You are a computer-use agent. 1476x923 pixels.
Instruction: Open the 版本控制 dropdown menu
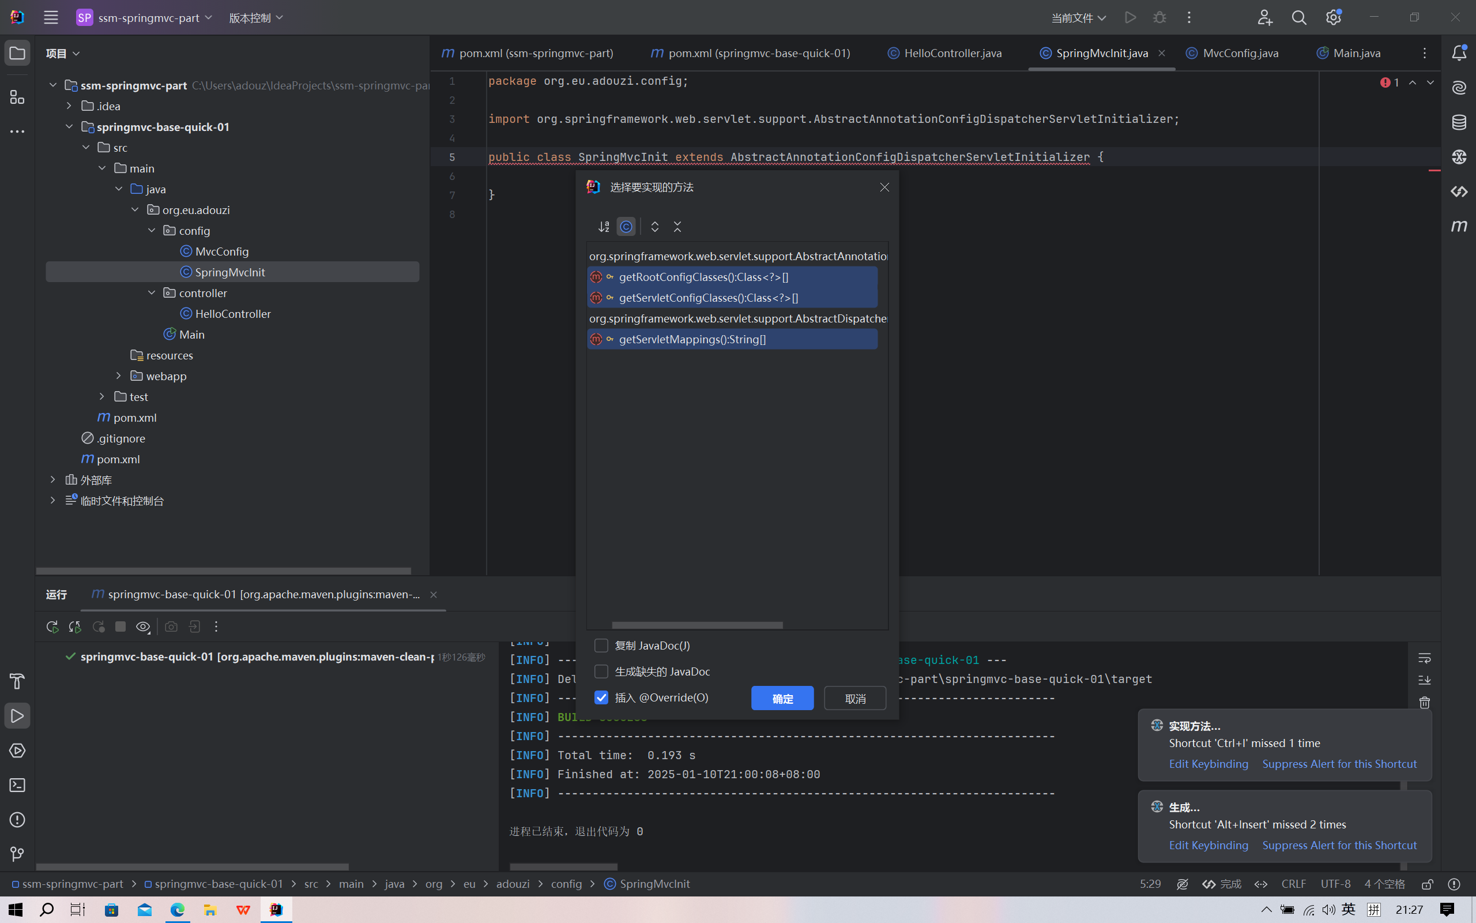255,18
